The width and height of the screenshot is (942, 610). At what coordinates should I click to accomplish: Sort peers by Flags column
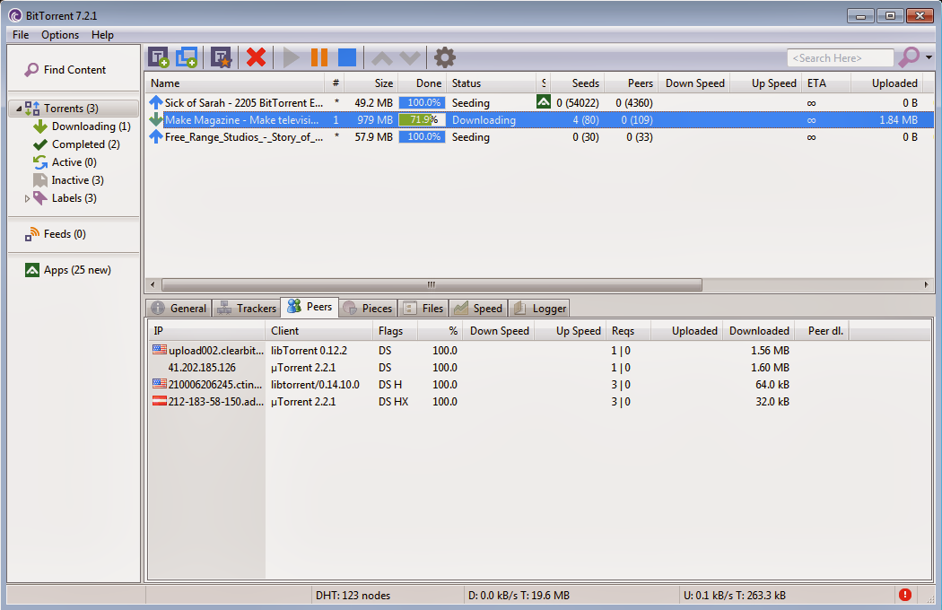(395, 331)
